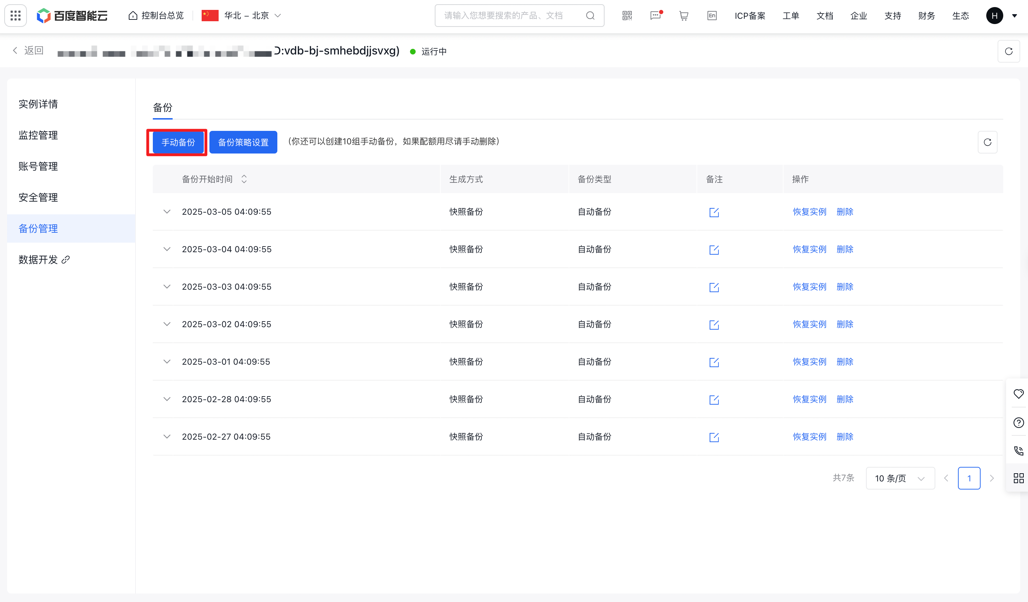Click the Baidu AI Cloud logo
The image size is (1028, 602).
pos(72,16)
